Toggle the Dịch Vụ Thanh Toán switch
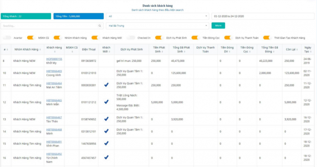The width and height of the screenshot is (317, 167). click(229, 38)
